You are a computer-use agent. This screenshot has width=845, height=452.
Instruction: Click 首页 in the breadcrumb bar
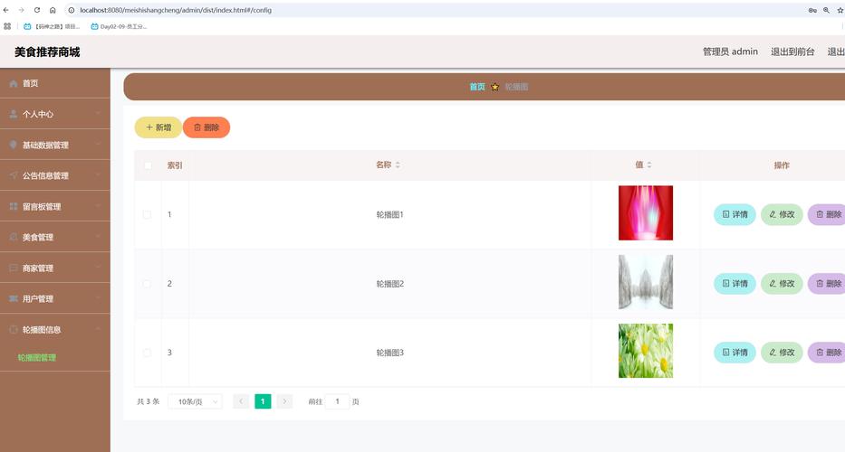(477, 87)
